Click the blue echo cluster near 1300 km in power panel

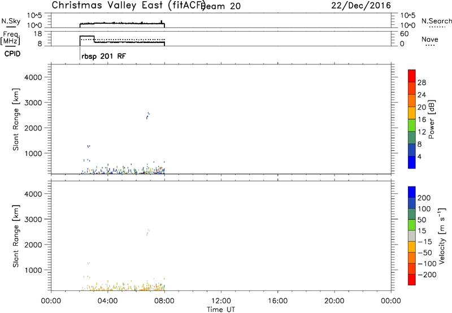tap(89, 146)
